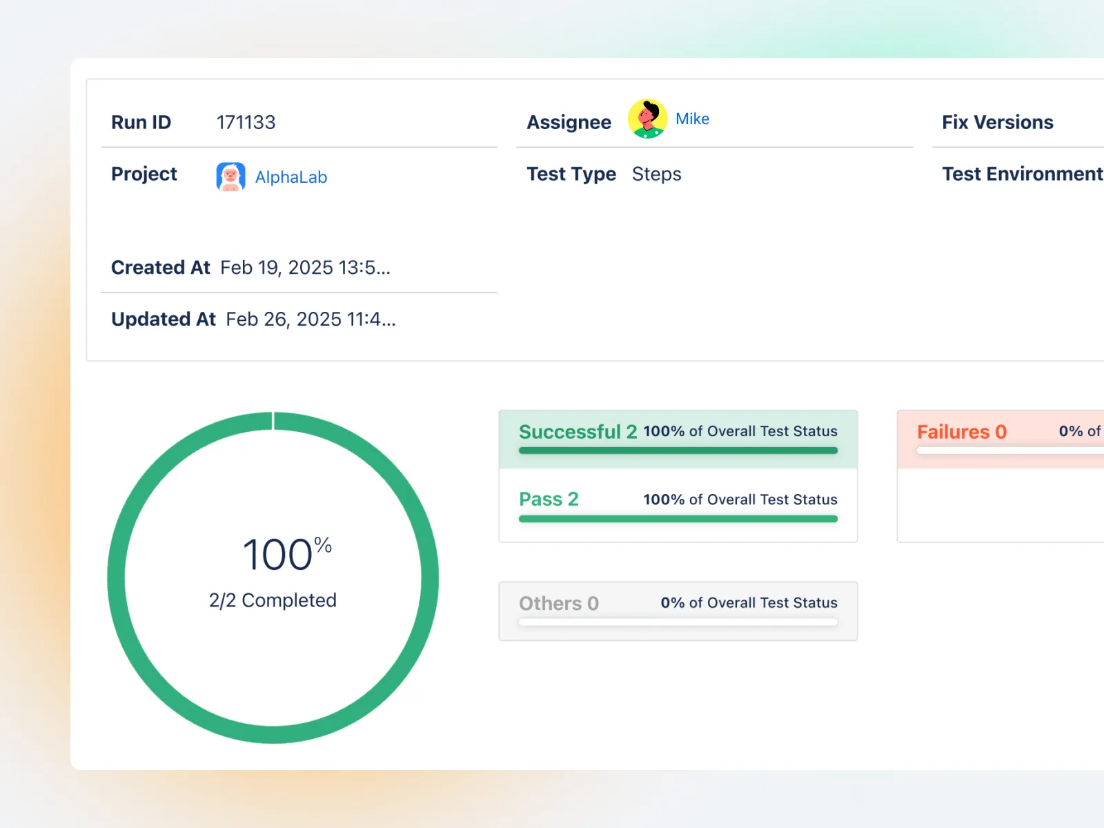Click the truncated Created At timestamp

pyautogui.click(x=306, y=268)
